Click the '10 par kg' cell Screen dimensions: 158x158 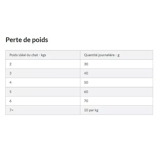[x=117, y=110]
